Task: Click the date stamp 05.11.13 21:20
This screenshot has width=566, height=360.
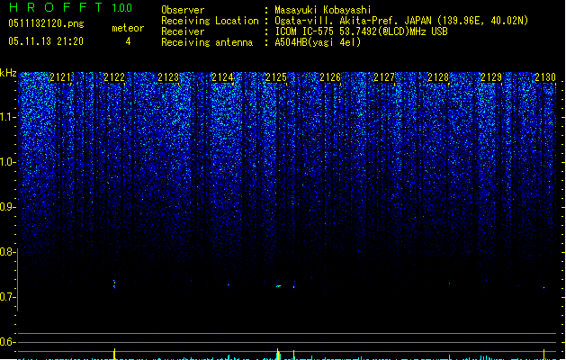Action: coord(46,41)
